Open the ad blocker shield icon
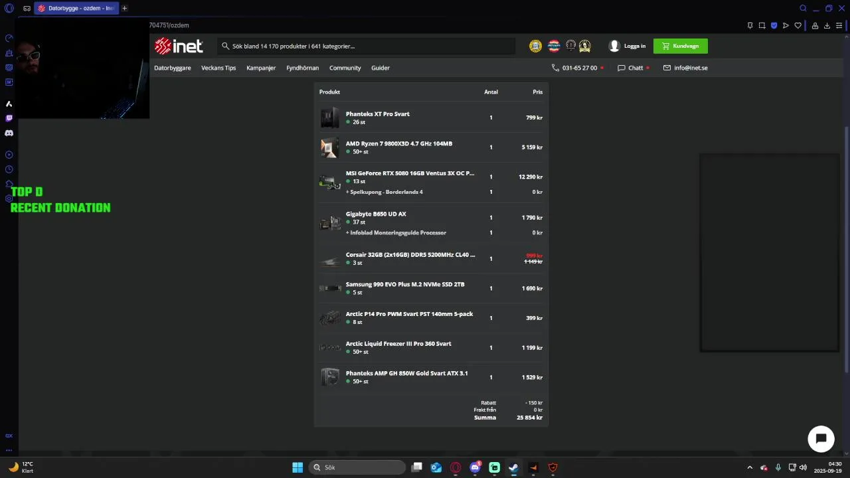850x478 pixels. pos(774,25)
